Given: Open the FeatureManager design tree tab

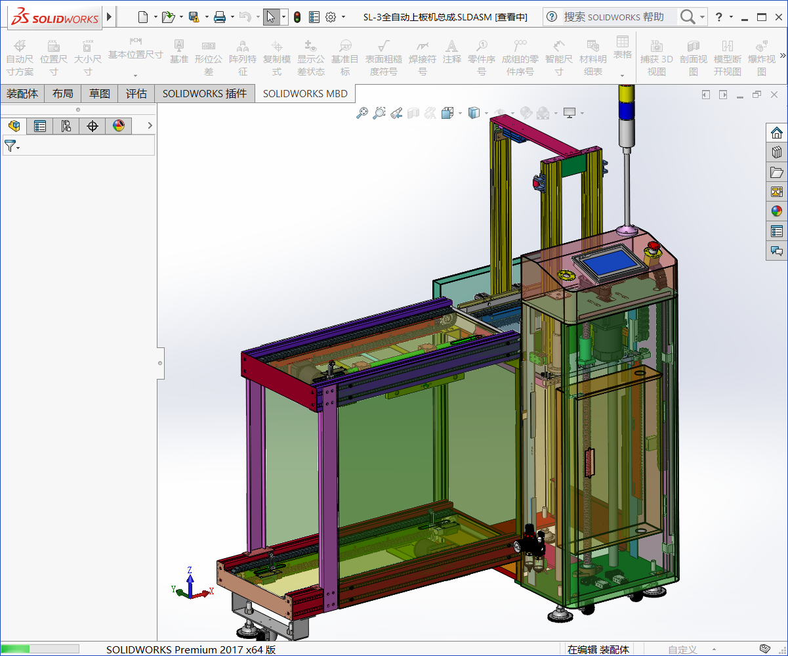Looking at the screenshot, I should [x=14, y=126].
